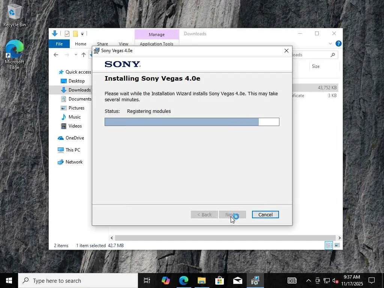Open Documents folder in sidebar
The width and height of the screenshot is (384, 288).
[x=76, y=99]
